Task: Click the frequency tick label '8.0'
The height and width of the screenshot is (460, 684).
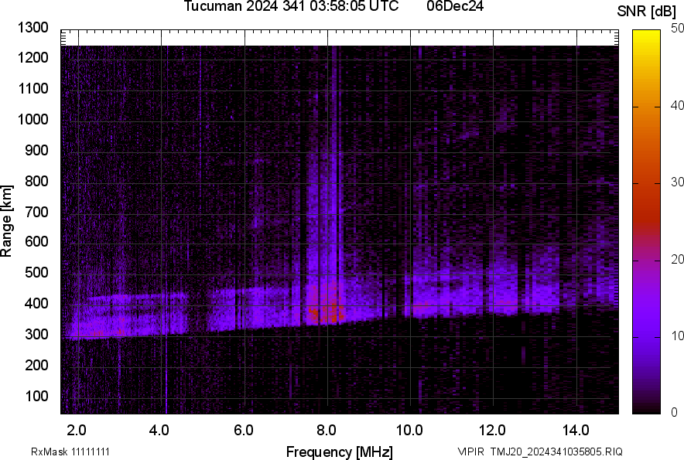Action: click(327, 431)
